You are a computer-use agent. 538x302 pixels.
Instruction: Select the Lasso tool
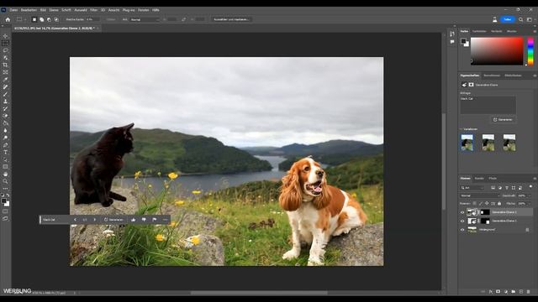click(5, 50)
